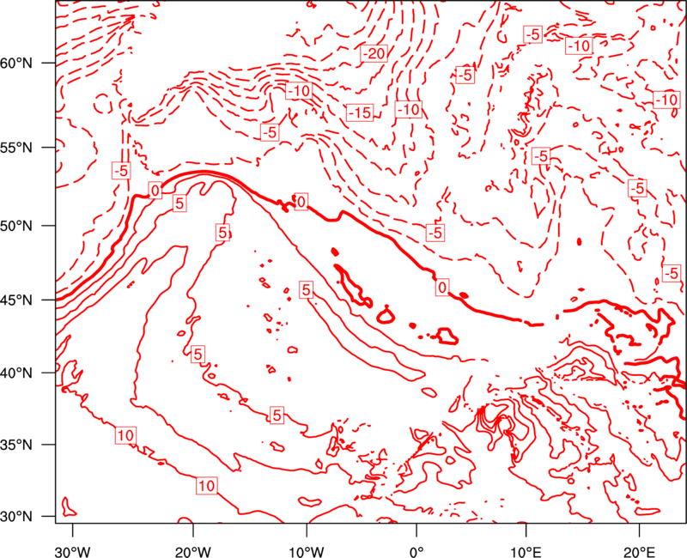Click the 10°E longitude axis label
Image resolution: width=687 pixels, height=558 pixels.
coord(526,551)
